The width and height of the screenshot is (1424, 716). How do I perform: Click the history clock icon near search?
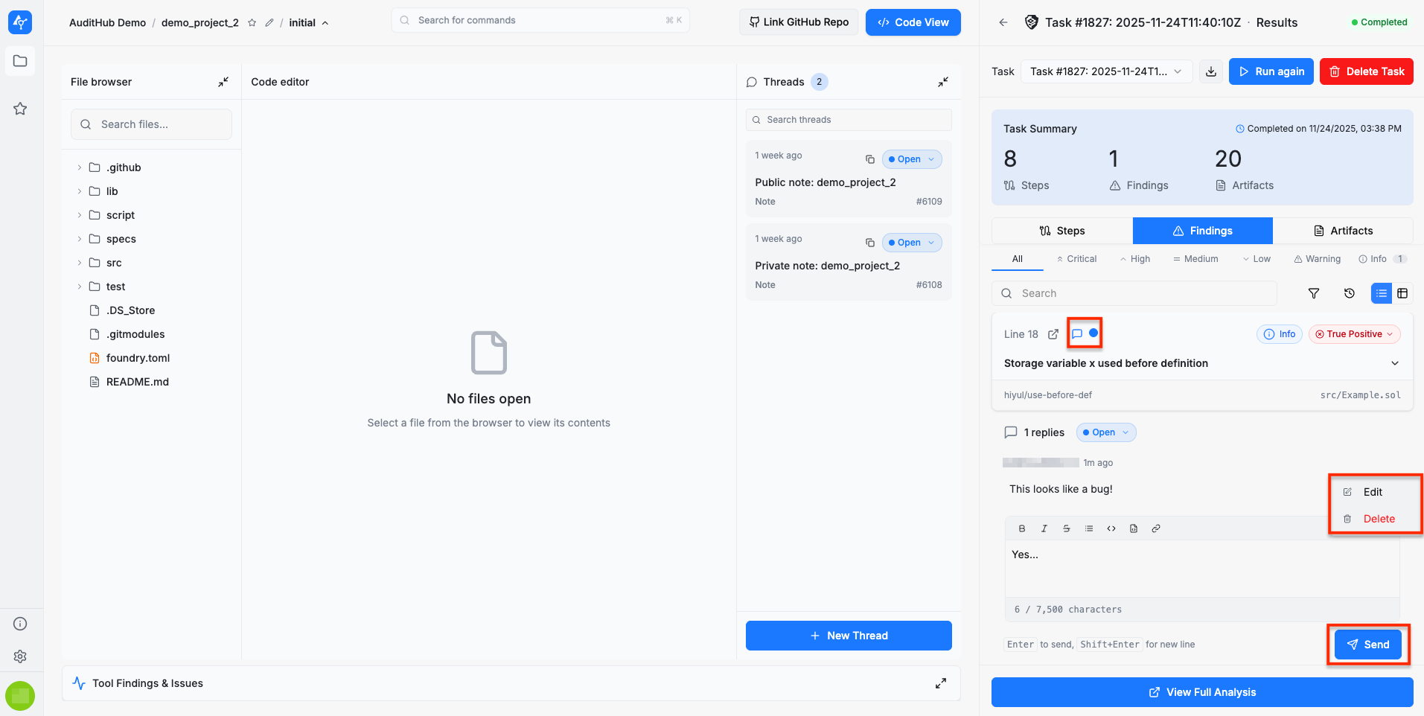click(1349, 293)
